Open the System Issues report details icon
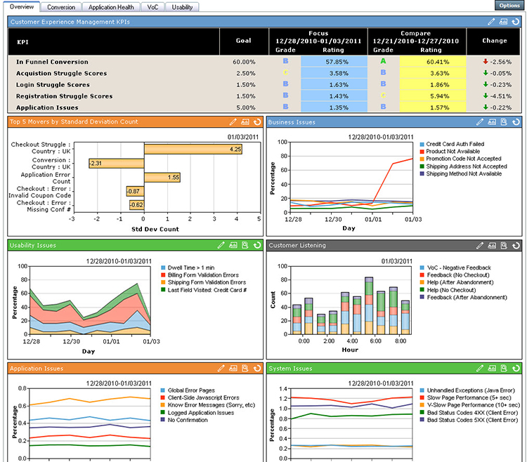527x462 pixels. tap(504, 368)
